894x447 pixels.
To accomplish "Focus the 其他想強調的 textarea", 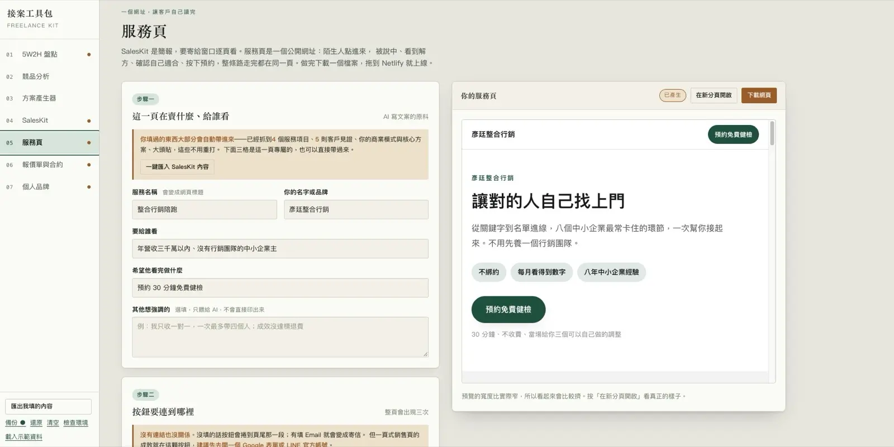I will click(280, 337).
